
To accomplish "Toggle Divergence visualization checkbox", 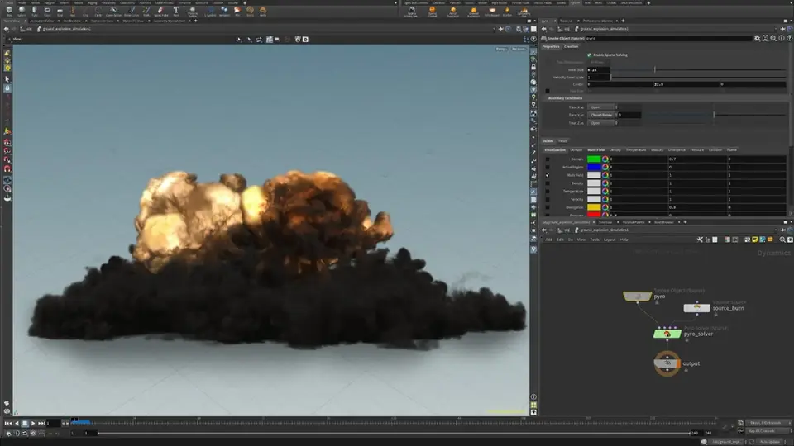I will (548, 207).
